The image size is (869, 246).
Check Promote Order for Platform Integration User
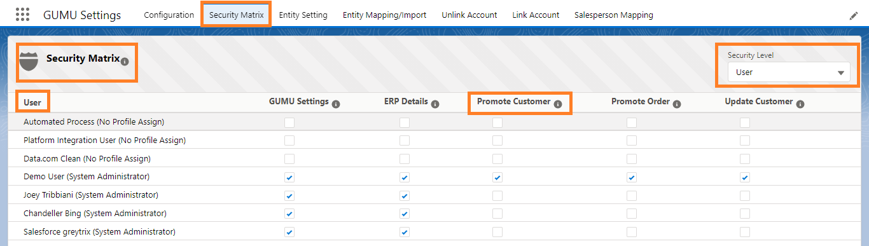pos(632,140)
